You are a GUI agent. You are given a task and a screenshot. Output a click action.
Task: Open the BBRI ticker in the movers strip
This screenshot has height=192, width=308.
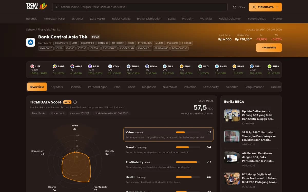(256, 70)
